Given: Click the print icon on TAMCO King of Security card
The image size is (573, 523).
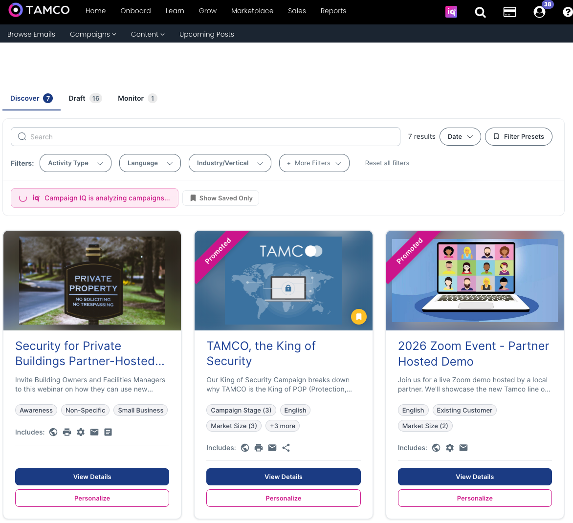Looking at the screenshot, I should tap(259, 448).
